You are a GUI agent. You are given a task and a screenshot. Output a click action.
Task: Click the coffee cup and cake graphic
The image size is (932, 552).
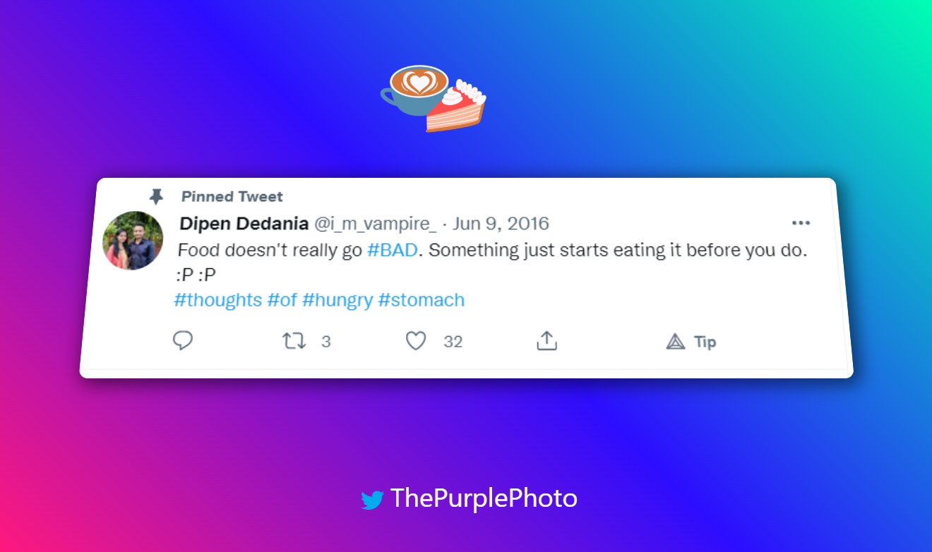(x=433, y=99)
